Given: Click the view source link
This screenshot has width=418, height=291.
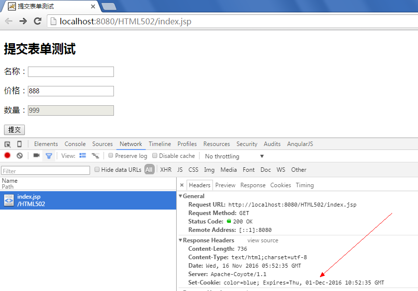Looking at the screenshot, I should tap(263, 240).
